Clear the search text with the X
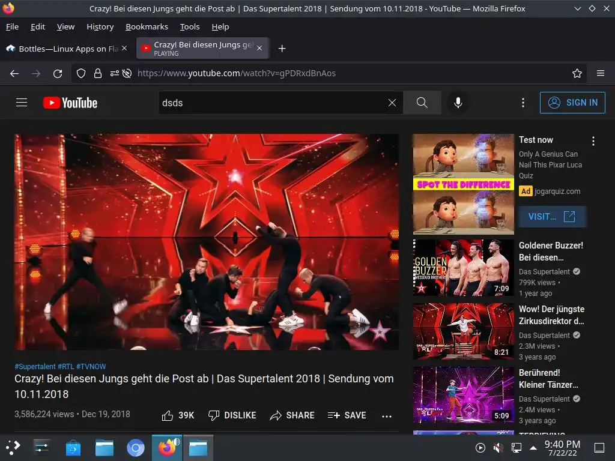 tap(392, 103)
